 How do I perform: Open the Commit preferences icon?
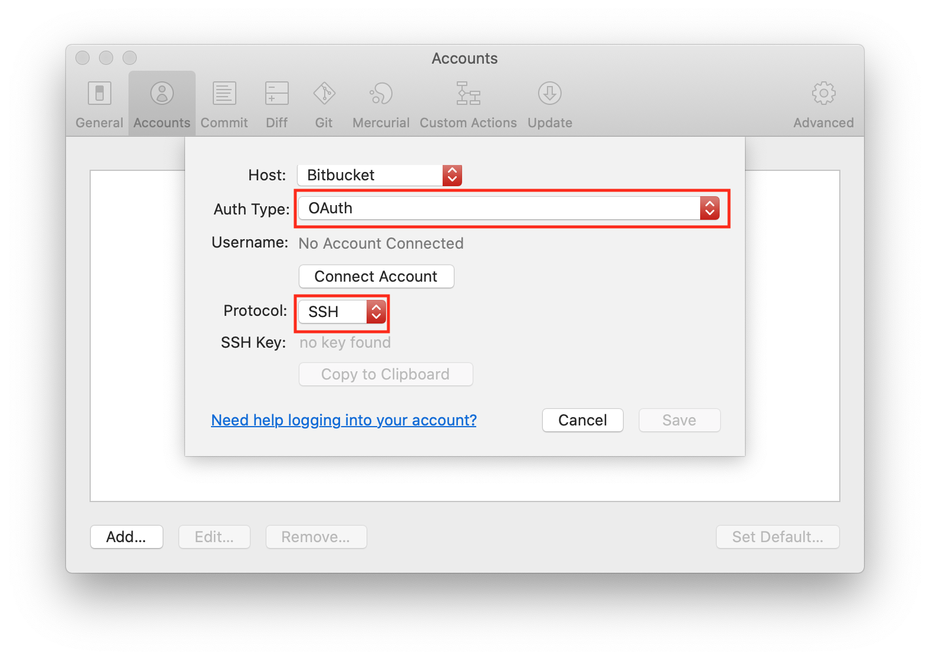click(224, 93)
